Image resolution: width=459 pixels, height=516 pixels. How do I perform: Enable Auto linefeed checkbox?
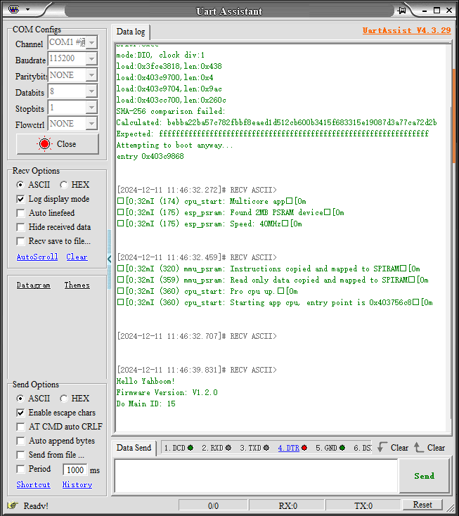[20, 213]
